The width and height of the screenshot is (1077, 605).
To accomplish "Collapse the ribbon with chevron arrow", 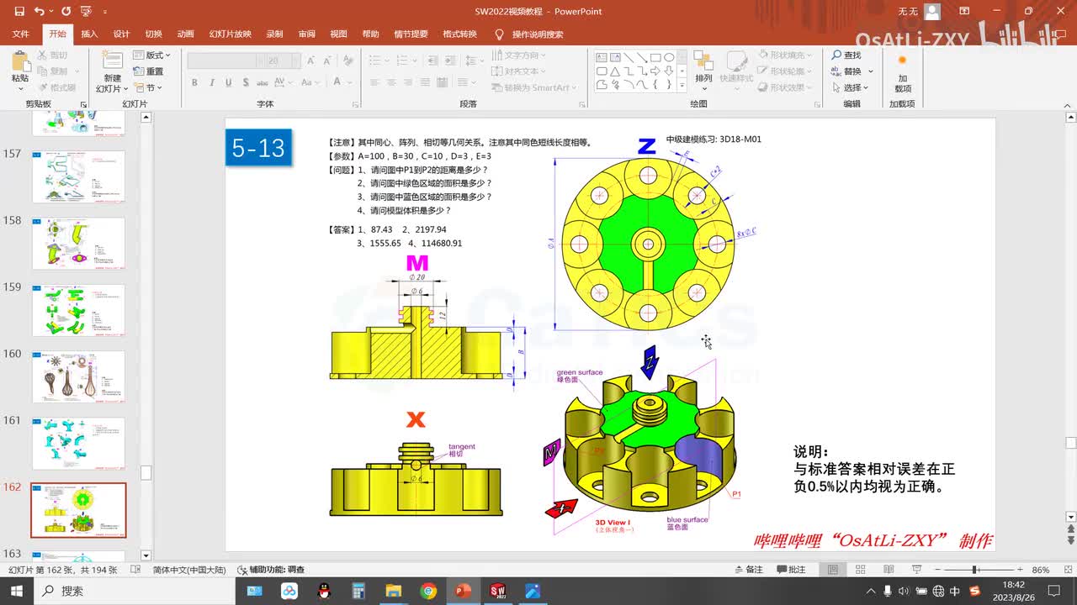I will pyautogui.click(x=1067, y=104).
